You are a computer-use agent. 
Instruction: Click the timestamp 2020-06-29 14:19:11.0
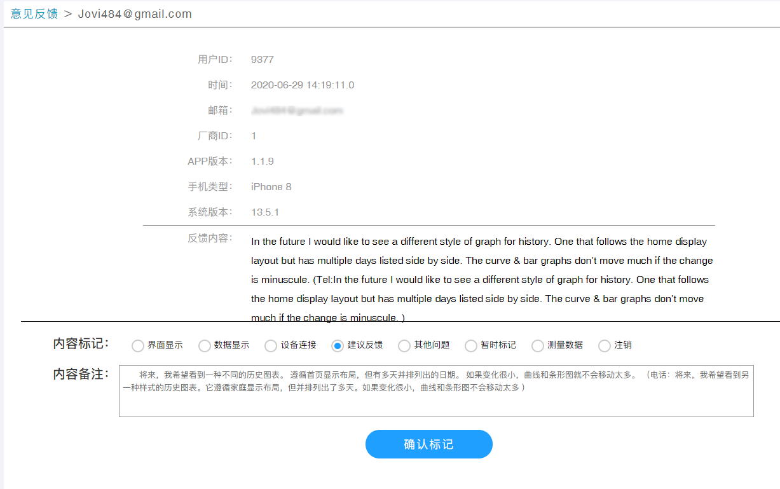tap(303, 85)
